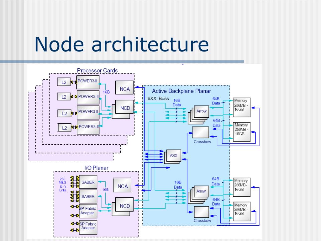Click the second L2 box from top
321x241 pixels.
click(64, 97)
